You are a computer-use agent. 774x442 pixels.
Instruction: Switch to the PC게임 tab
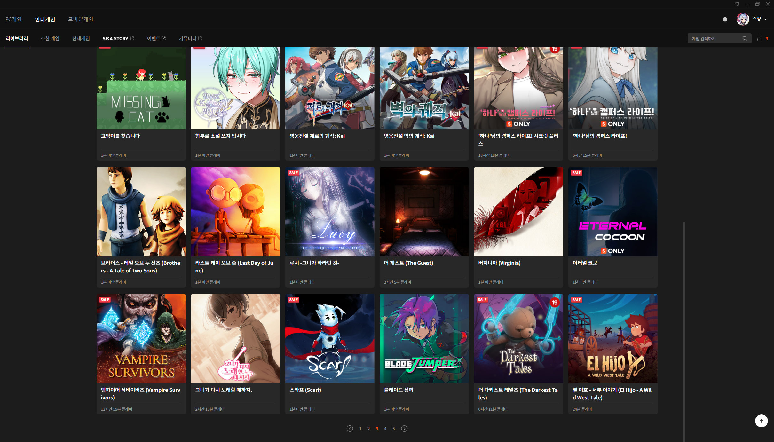click(x=13, y=19)
